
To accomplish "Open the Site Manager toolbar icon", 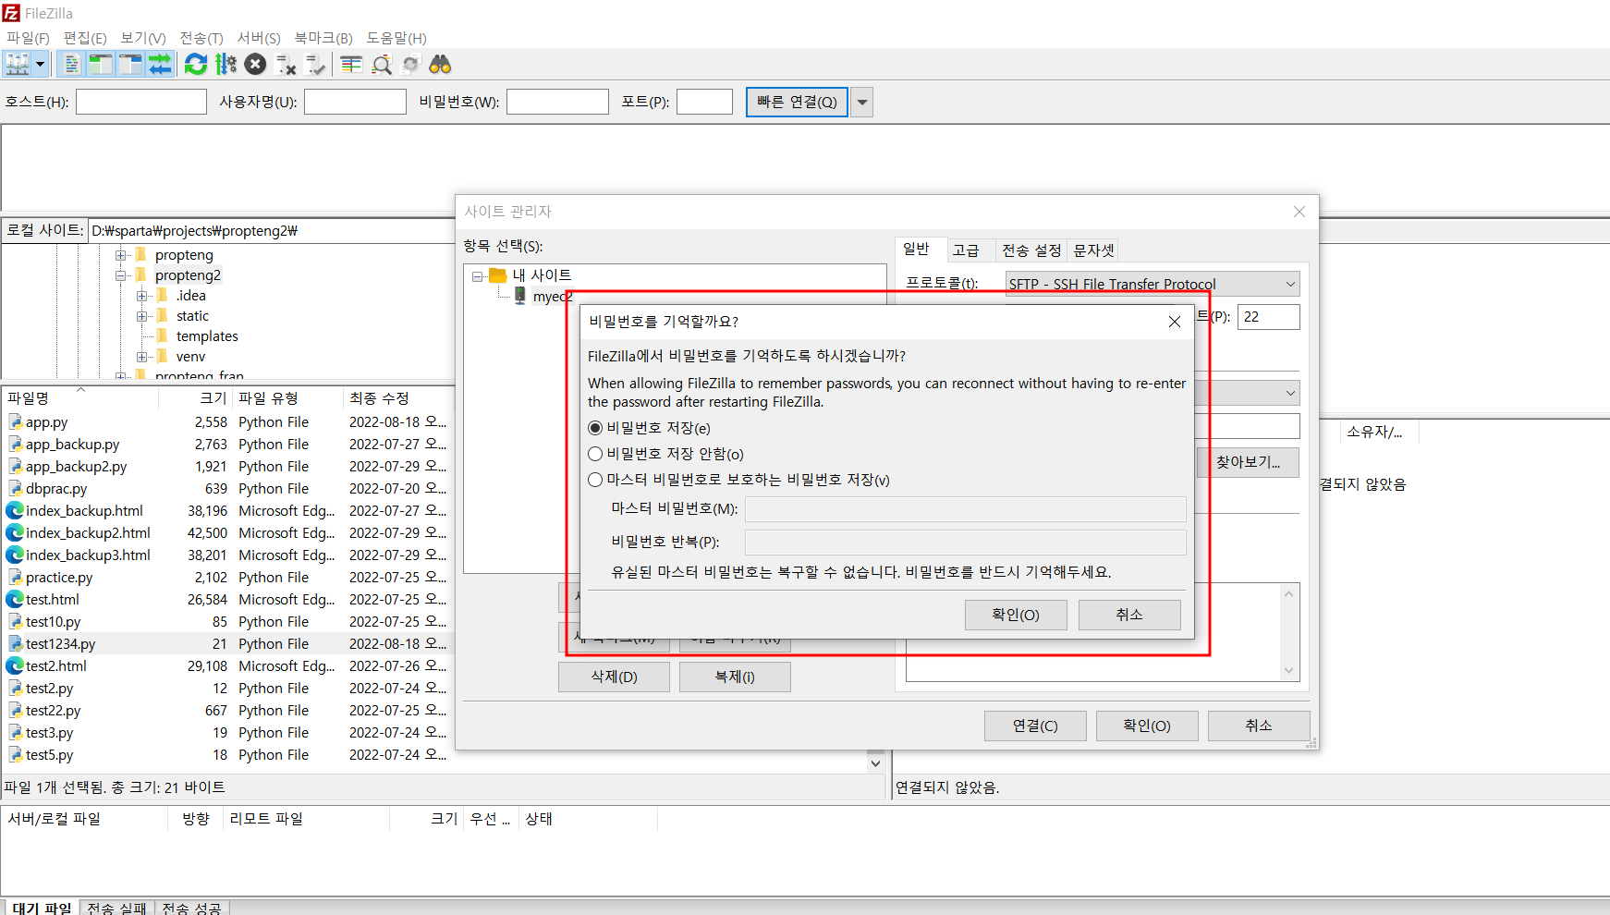I will click(18, 64).
